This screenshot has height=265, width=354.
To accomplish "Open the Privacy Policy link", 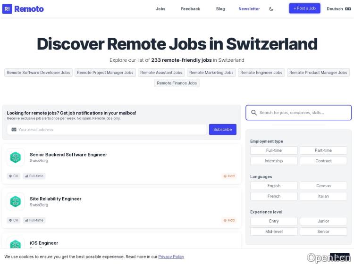I will 171,257.
